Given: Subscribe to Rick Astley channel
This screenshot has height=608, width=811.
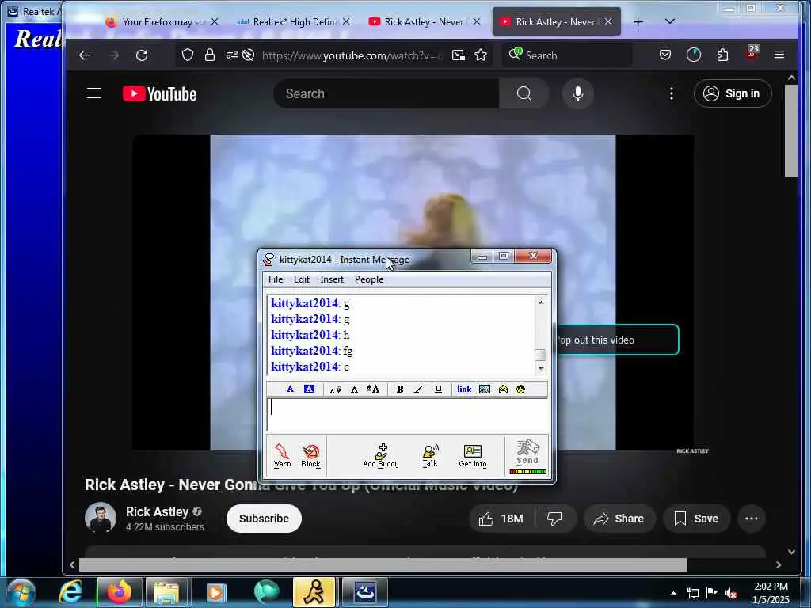Looking at the screenshot, I should (264, 519).
